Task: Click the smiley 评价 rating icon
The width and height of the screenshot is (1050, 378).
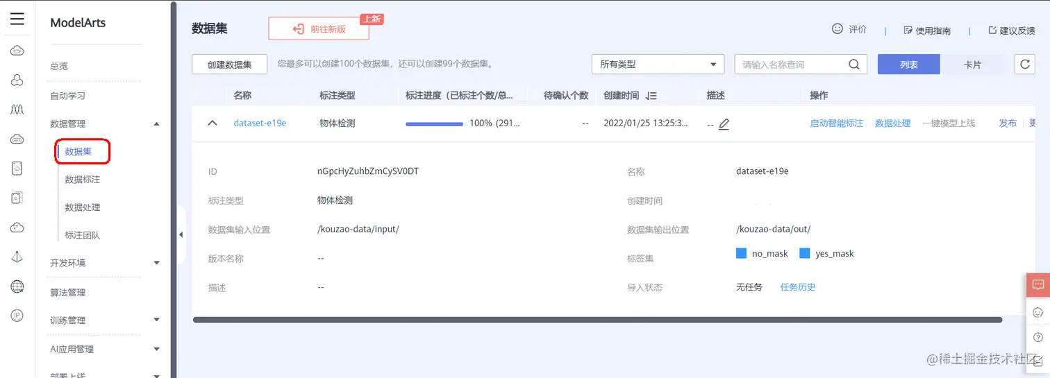Action: [837, 29]
